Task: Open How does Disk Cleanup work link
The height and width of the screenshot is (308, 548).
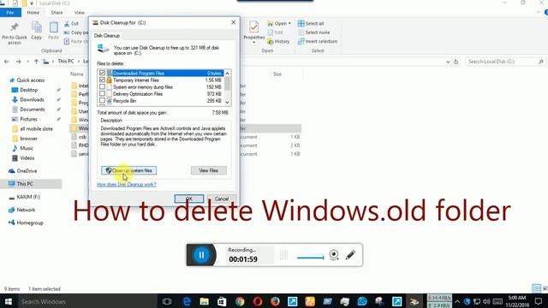Action: point(127,185)
